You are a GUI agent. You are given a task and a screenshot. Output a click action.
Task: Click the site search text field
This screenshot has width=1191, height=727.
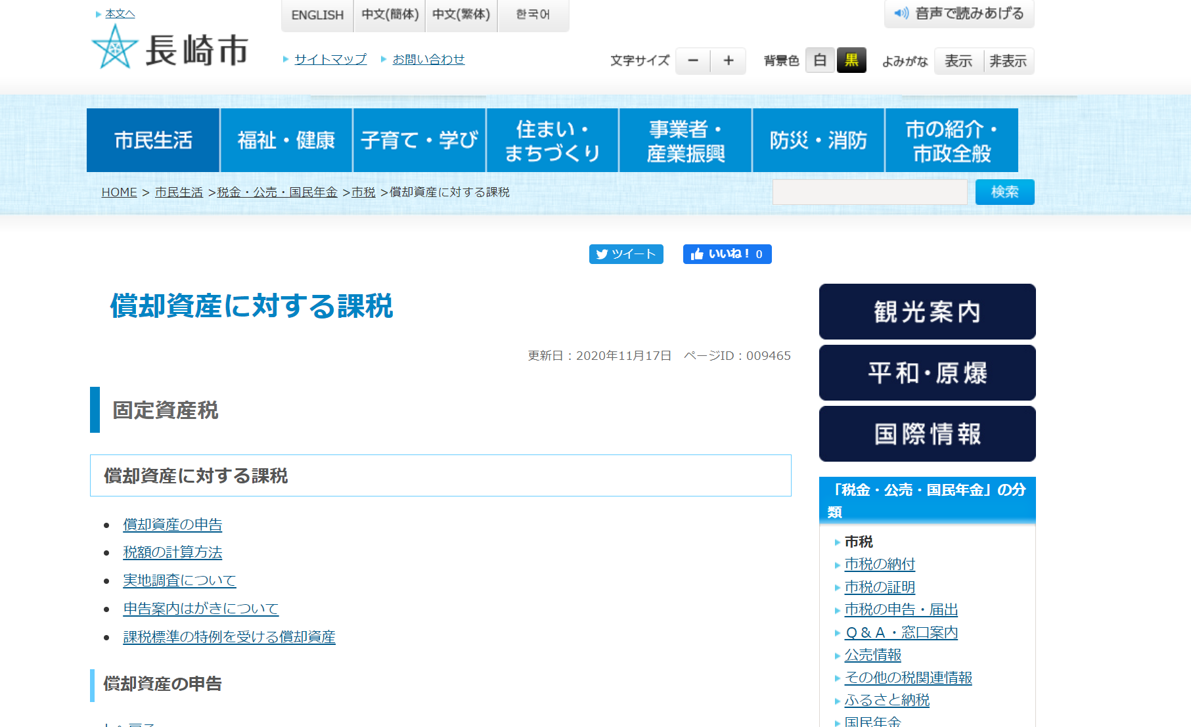tap(869, 192)
